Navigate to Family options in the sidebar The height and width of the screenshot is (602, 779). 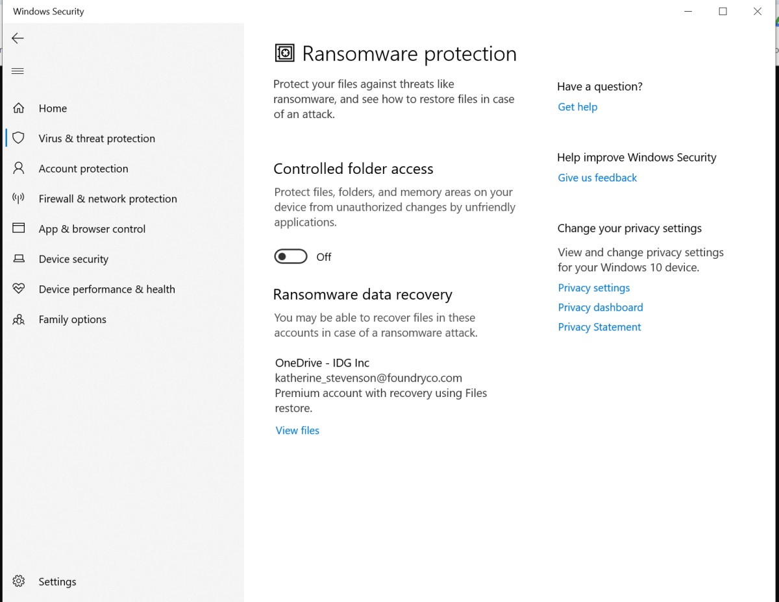(73, 319)
